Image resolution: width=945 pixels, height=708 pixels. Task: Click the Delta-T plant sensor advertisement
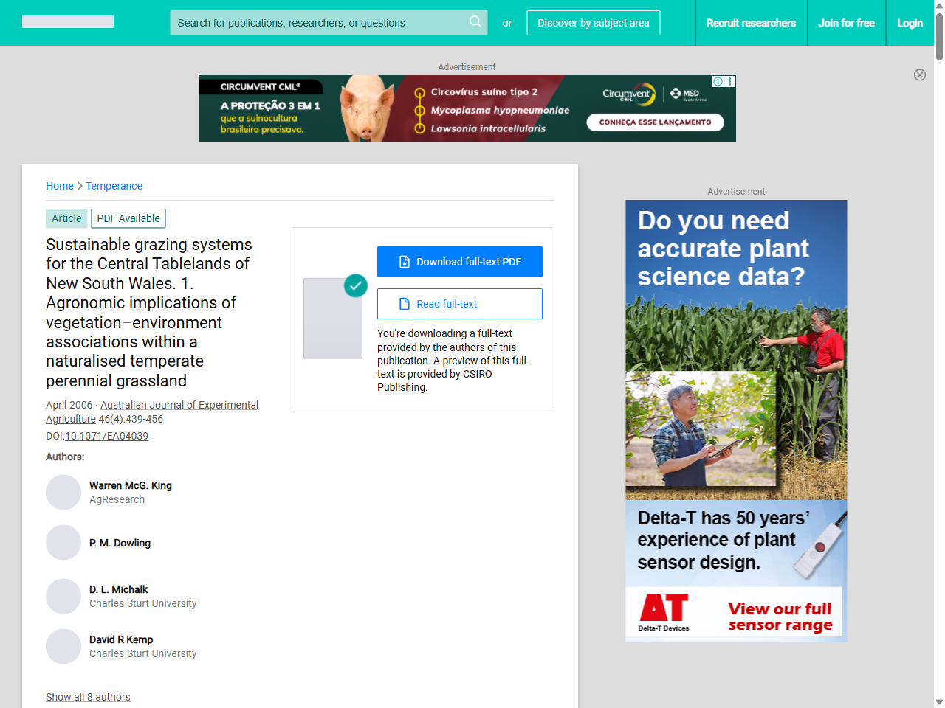click(x=736, y=421)
